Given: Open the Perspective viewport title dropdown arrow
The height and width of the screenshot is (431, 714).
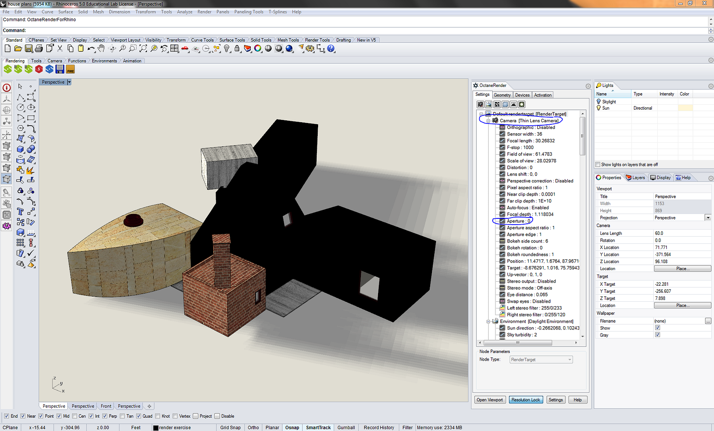Looking at the screenshot, I should coord(69,82).
